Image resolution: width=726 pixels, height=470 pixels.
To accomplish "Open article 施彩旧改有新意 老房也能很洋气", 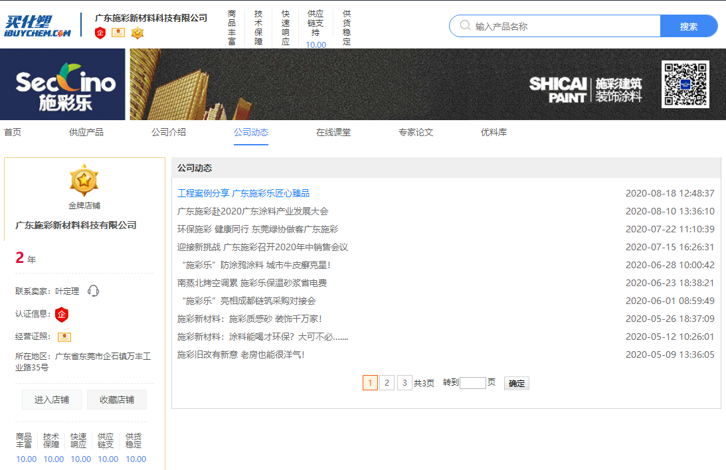I will 240,354.
